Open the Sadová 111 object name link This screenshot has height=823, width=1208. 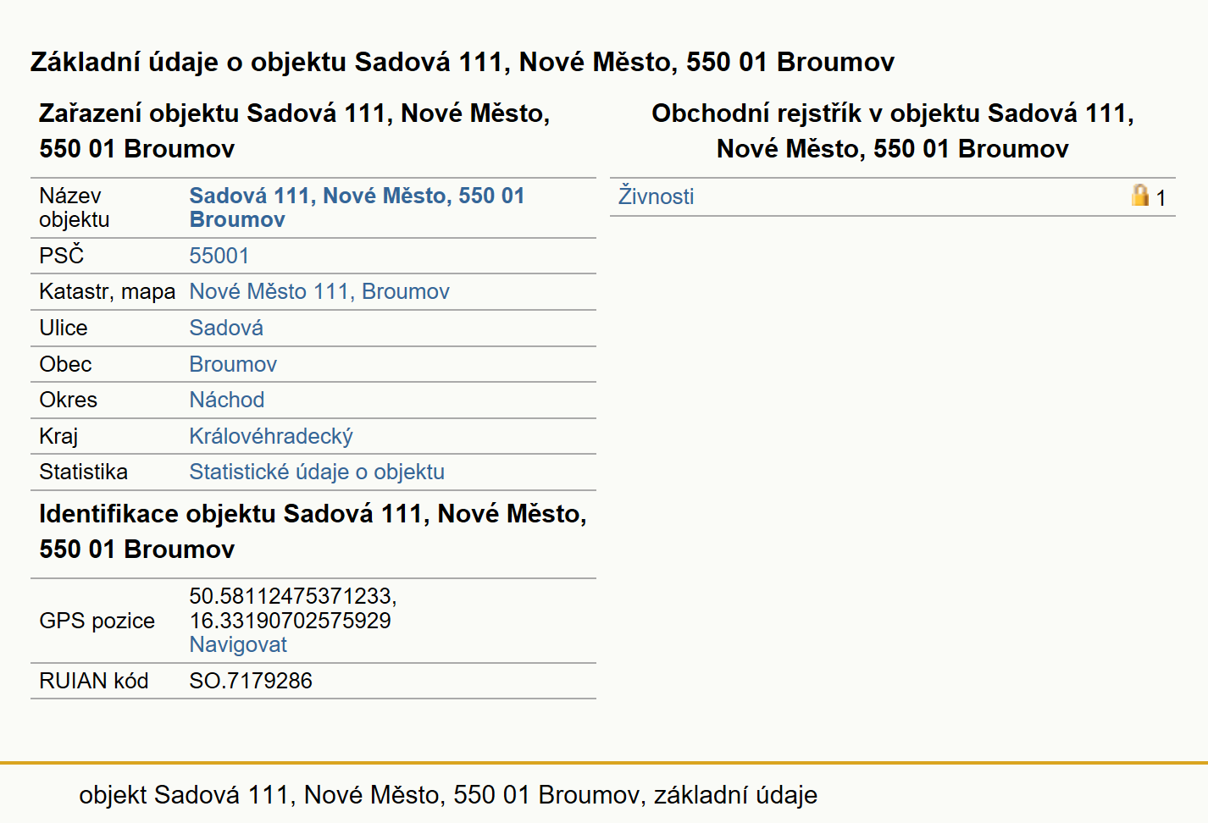pos(357,207)
